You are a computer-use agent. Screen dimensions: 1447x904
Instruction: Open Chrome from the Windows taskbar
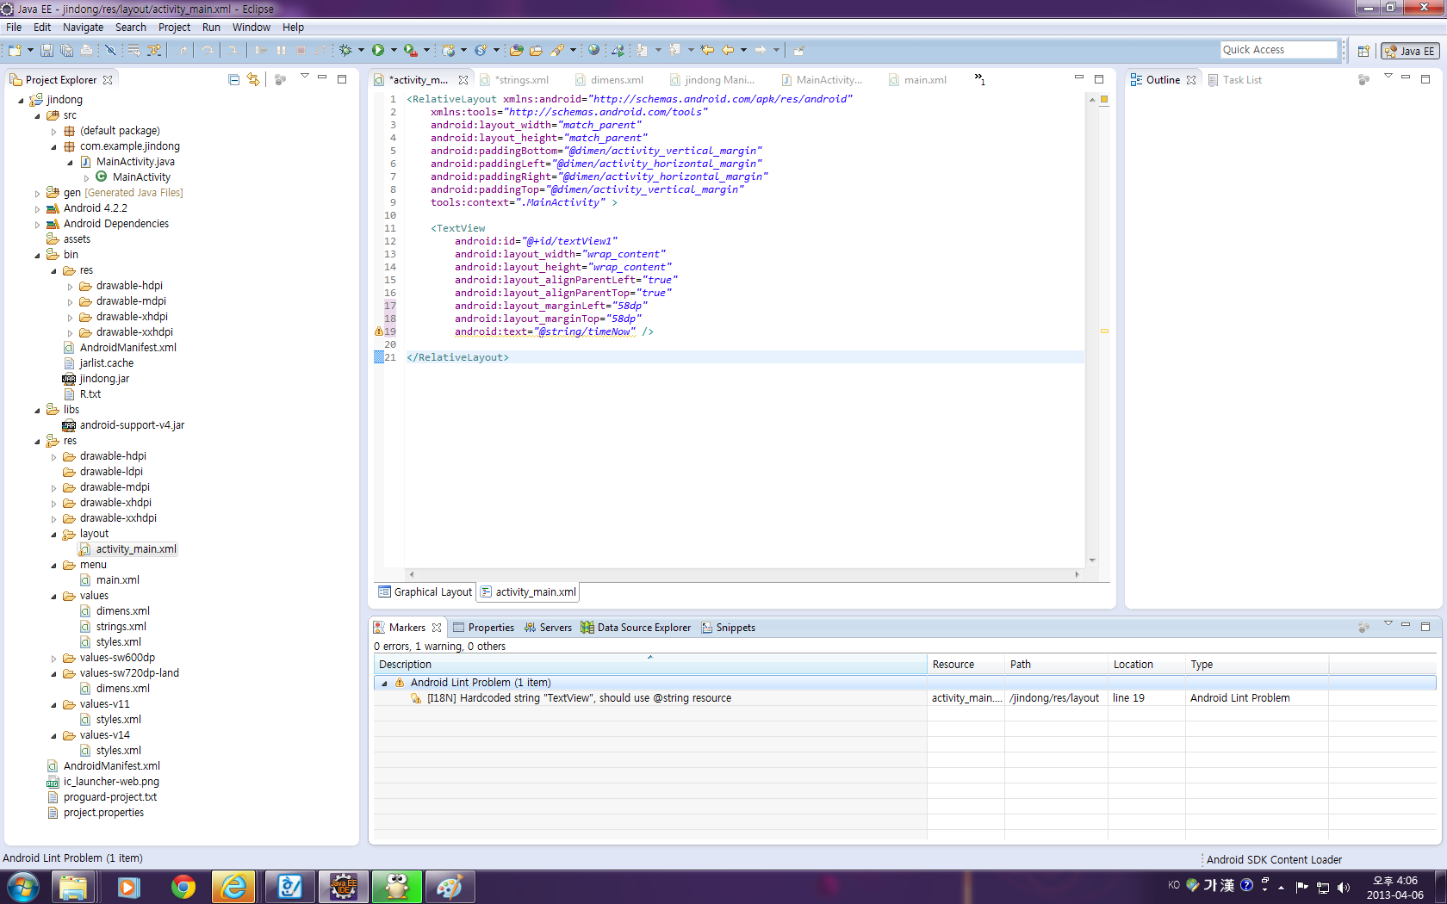(183, 887)
